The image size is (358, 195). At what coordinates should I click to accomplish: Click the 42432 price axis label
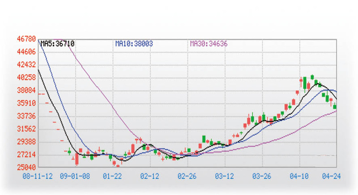point(26,65)
